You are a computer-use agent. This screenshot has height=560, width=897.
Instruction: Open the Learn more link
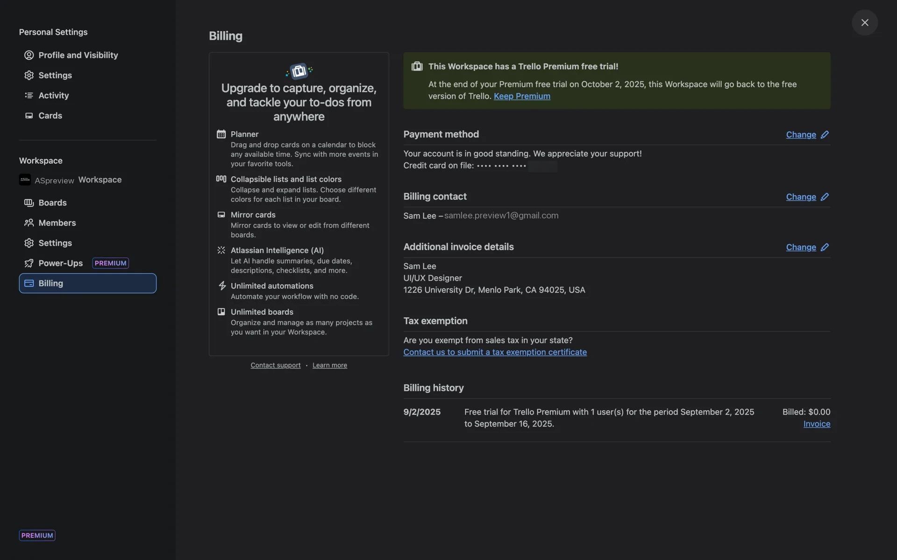(x=330, y=365)
